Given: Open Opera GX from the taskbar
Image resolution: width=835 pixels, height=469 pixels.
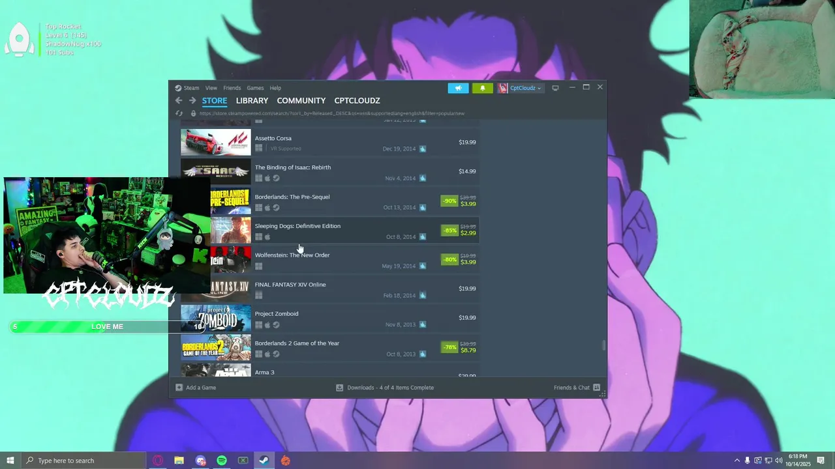Looking at the screenshot, I should (158, 461).
